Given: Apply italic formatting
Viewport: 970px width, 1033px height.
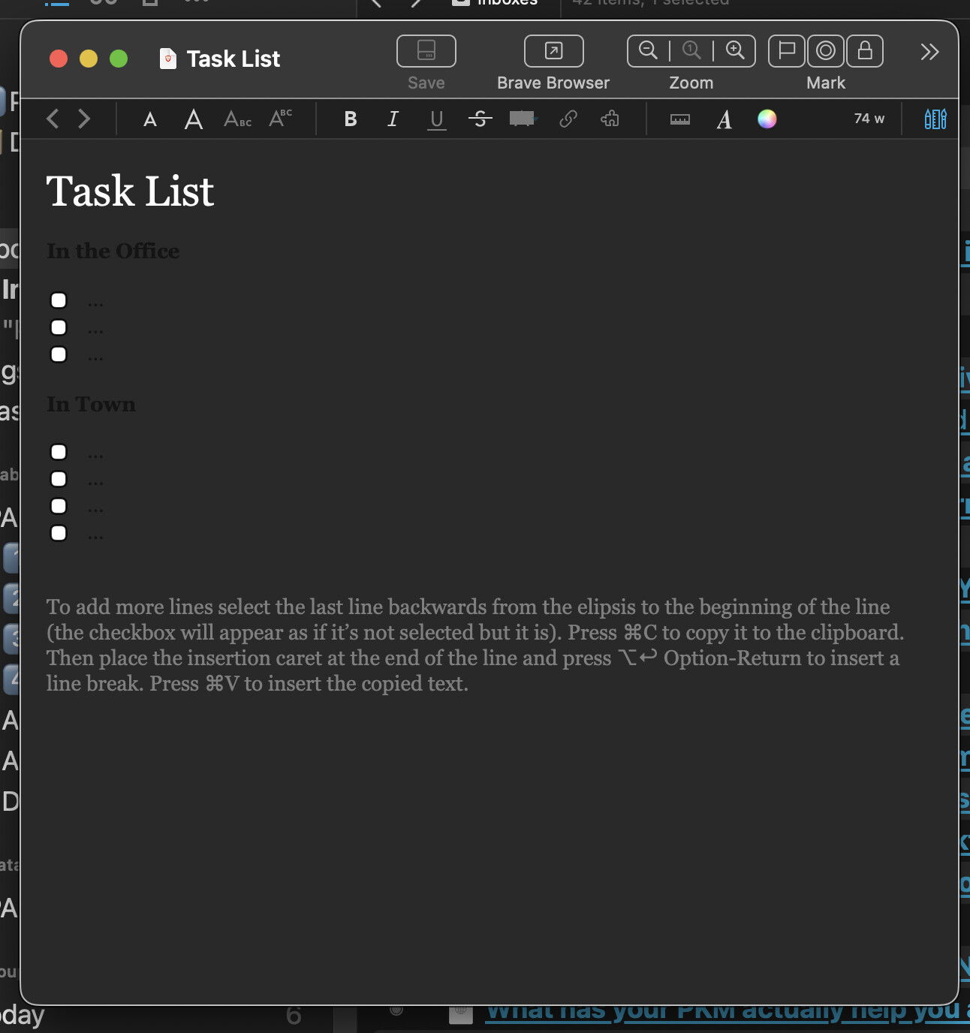Looking at the screenshot, I should (393, 119).
